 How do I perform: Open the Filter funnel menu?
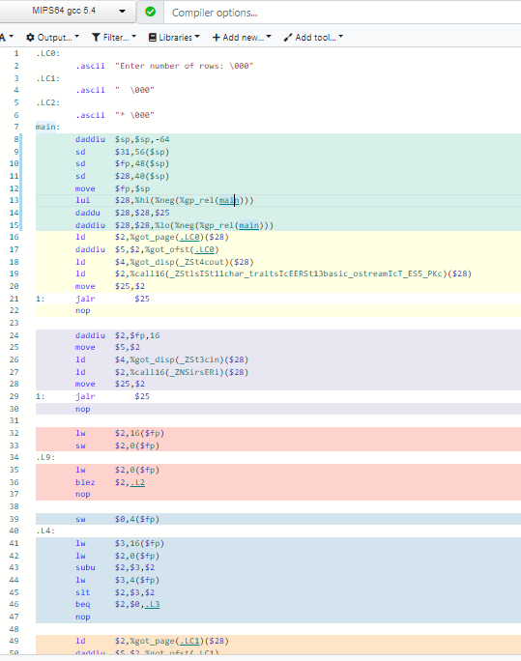click(x=114, y=38)
